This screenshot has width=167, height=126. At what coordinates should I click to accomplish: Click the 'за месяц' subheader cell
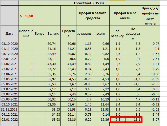(84, 33)
